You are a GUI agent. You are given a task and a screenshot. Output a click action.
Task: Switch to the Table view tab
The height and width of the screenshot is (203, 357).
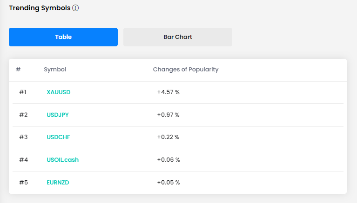(63, 37)
